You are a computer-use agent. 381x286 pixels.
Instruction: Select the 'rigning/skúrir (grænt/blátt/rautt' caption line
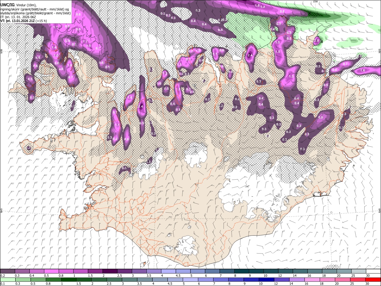(x=35, y=9)
